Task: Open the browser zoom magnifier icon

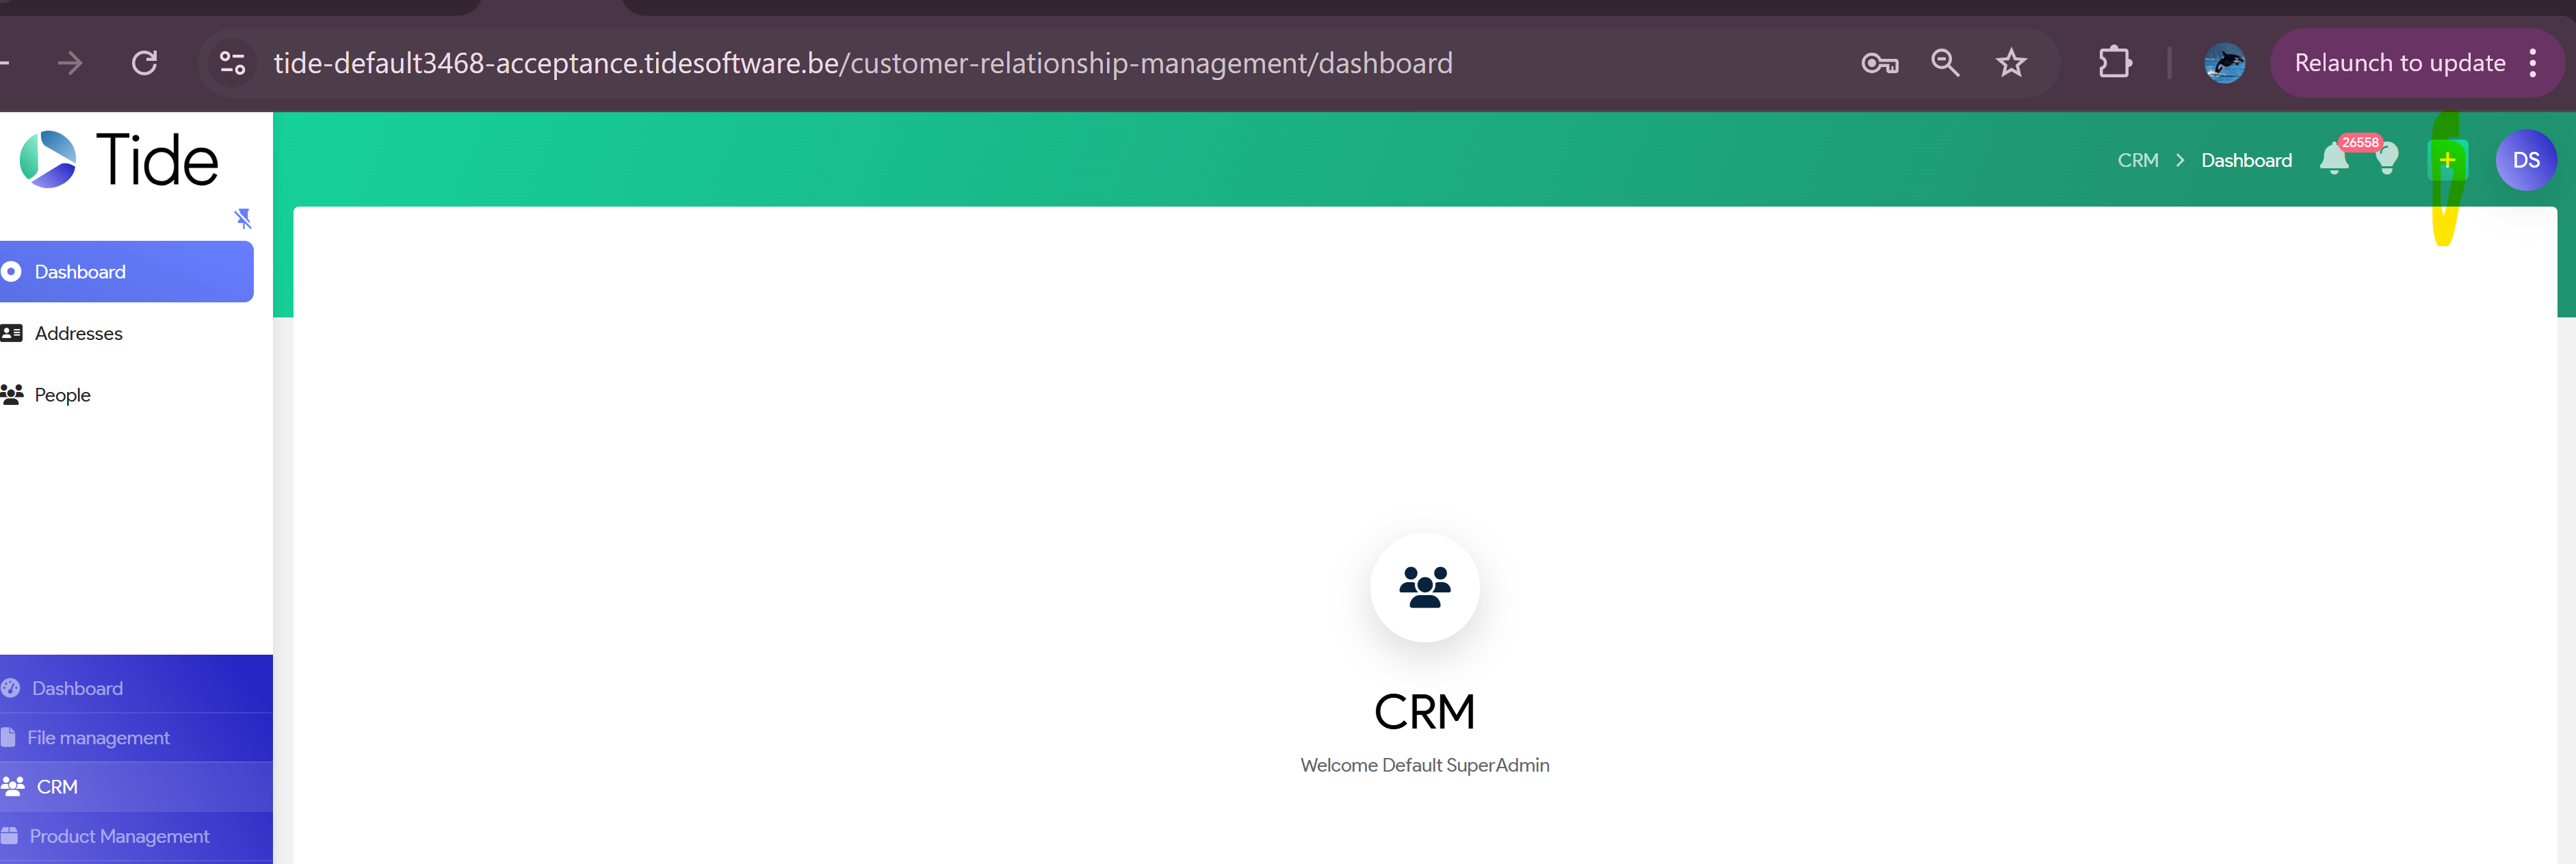Action: click(x=1944, y=64)
